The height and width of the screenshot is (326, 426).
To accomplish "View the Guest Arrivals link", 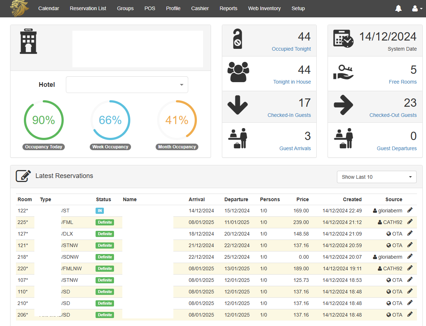I will pyautogui.click(x=295, y=148).
